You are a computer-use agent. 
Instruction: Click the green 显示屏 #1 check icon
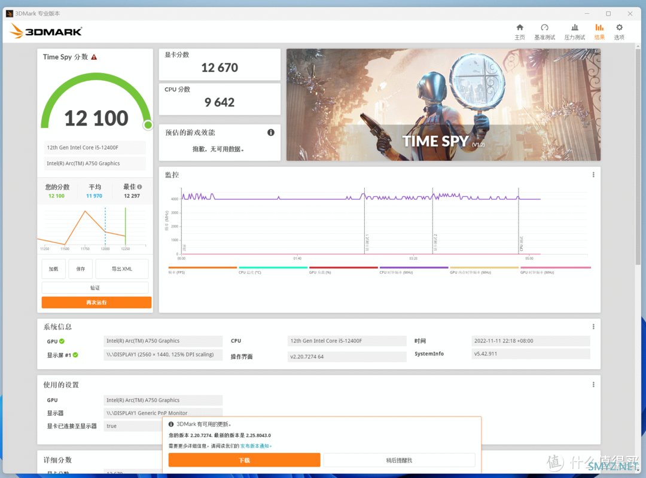(75, 355)
